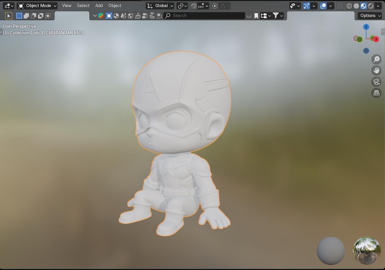Open the hierarchy display dropdown
Screen dimensions: 385x270
point(266,16)
